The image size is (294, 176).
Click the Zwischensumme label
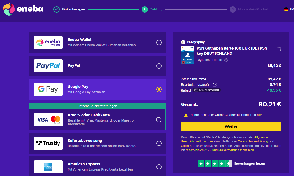point(193,79)
